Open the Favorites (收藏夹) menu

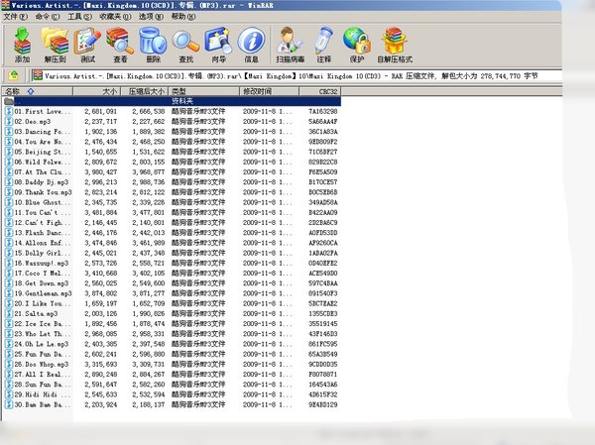(x=115, y=17)
